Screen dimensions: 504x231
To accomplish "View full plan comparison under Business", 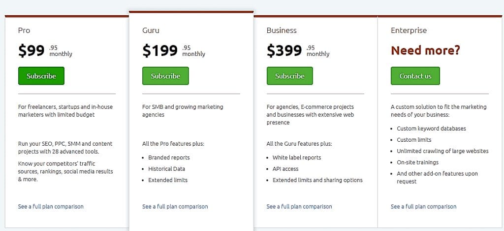I will click(299, 206).
